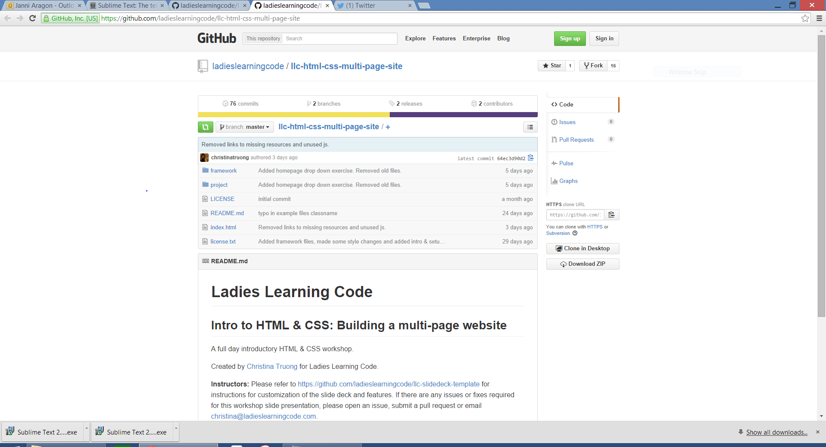Click the copy clone URL clipboard icon
Viewport: 826px width, 447px height.
611,215
